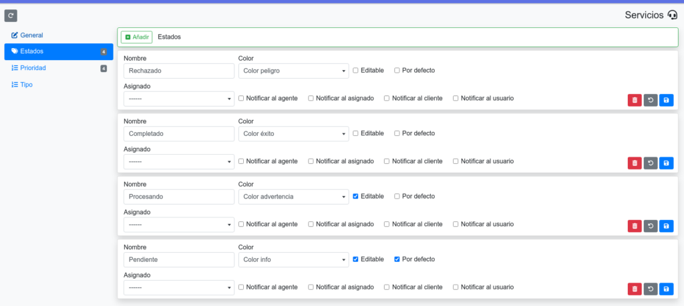Mark Procesando as Por defecto
The image size is (684, 306).
(397, 196)
